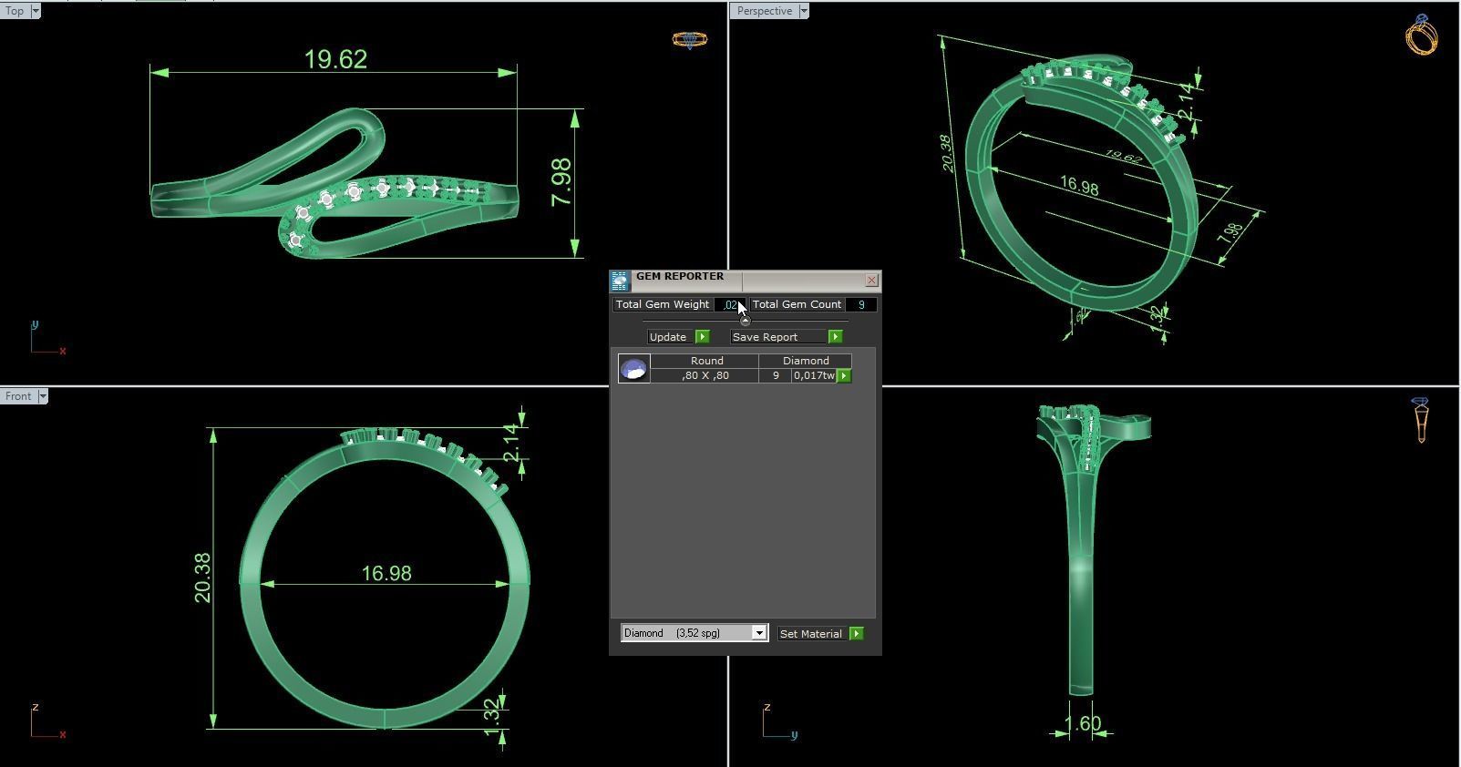1461x767 pixels.
Task: Click the Diamond material cell in gem row
Action: 806,361
